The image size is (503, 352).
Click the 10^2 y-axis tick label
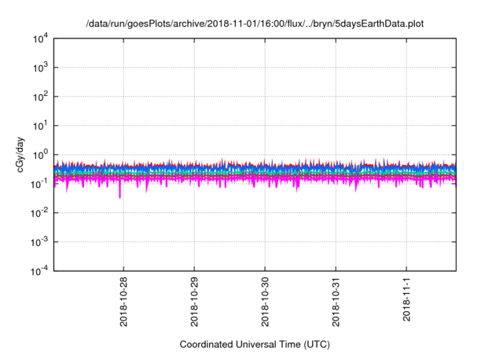coord(41,97)
